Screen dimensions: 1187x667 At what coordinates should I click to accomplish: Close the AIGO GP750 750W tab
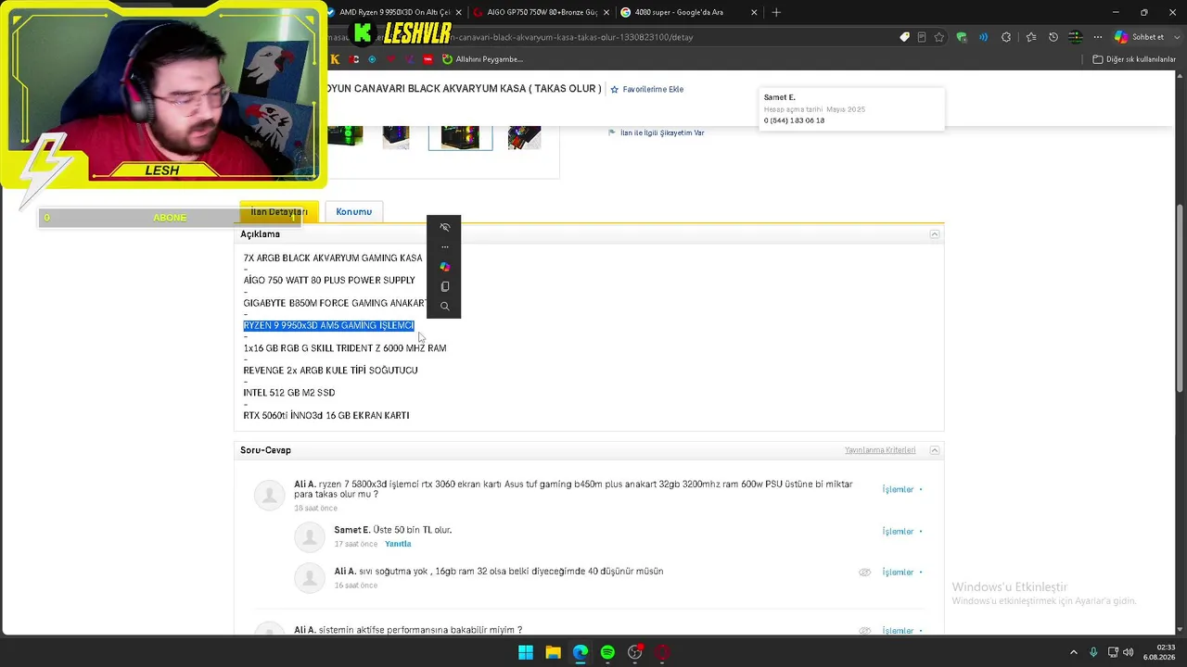click(x=606, y=12)
